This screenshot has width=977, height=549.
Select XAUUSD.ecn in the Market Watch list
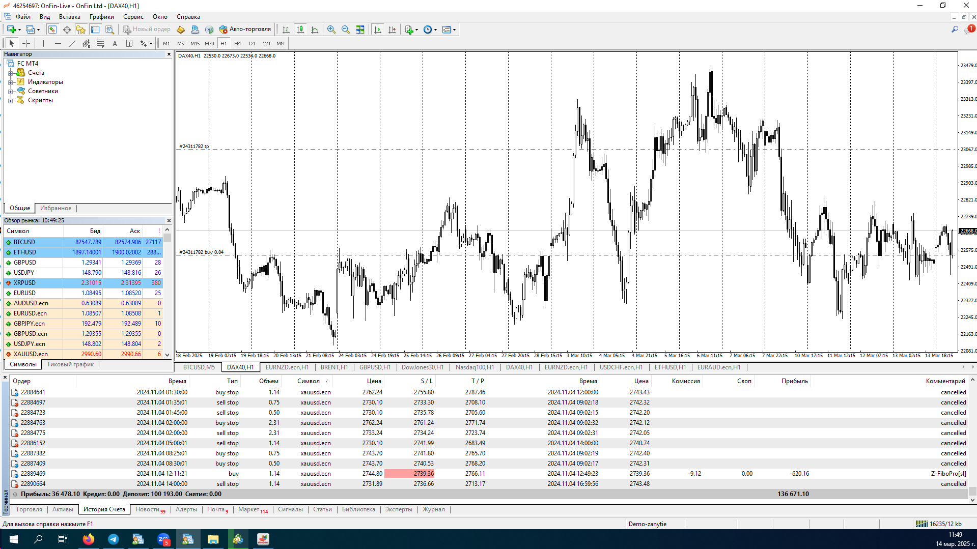[x=31, y=354]
